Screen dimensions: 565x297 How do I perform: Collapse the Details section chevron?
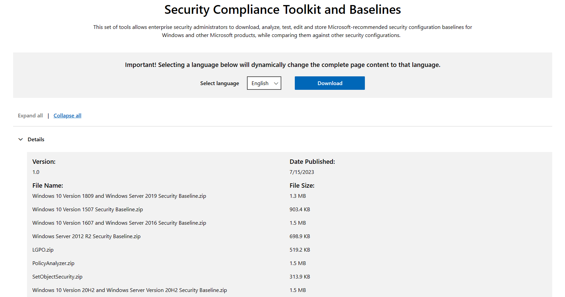pos(21,139)
